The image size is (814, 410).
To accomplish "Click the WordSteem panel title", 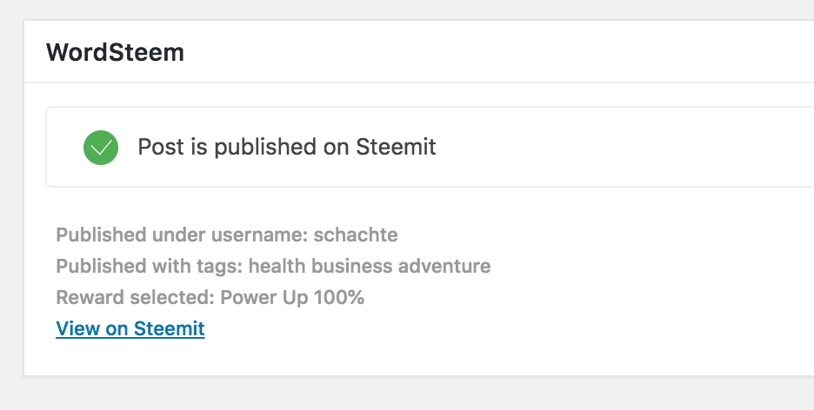I will click(115, 52).
